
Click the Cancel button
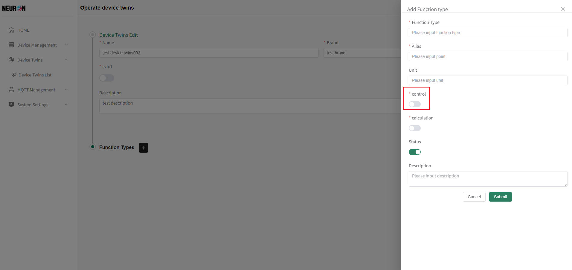pos(474,197)
